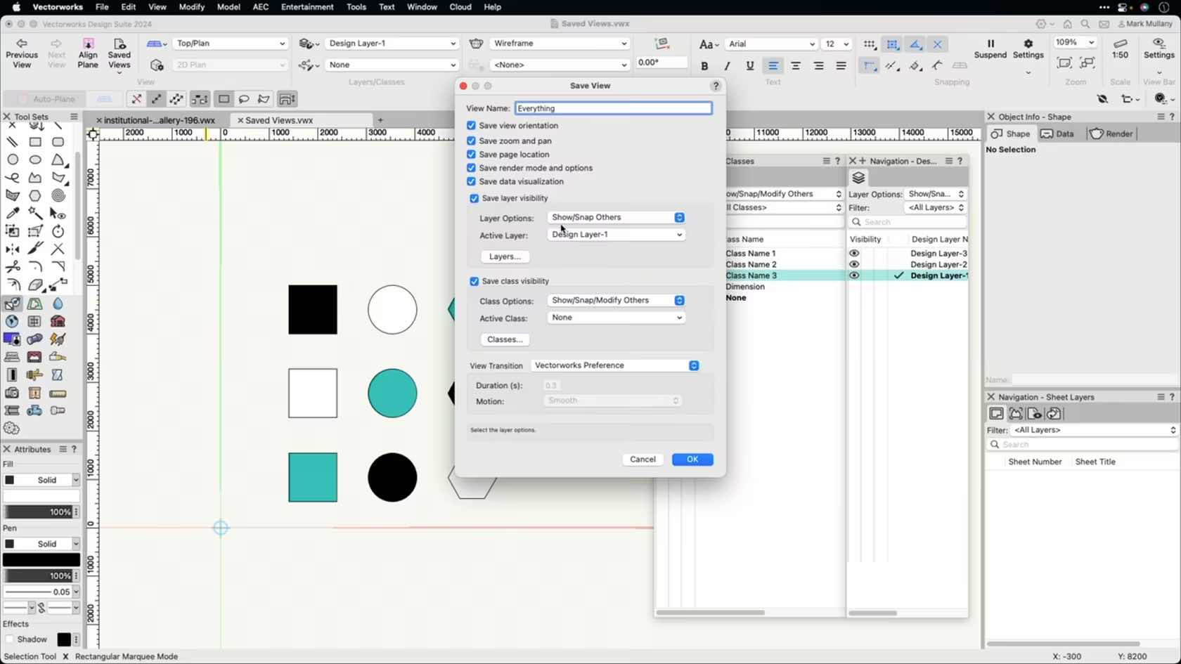This screenshot has height=664, width=1181.
Task: Open View Transition dropdown
Action: point(615,365)
